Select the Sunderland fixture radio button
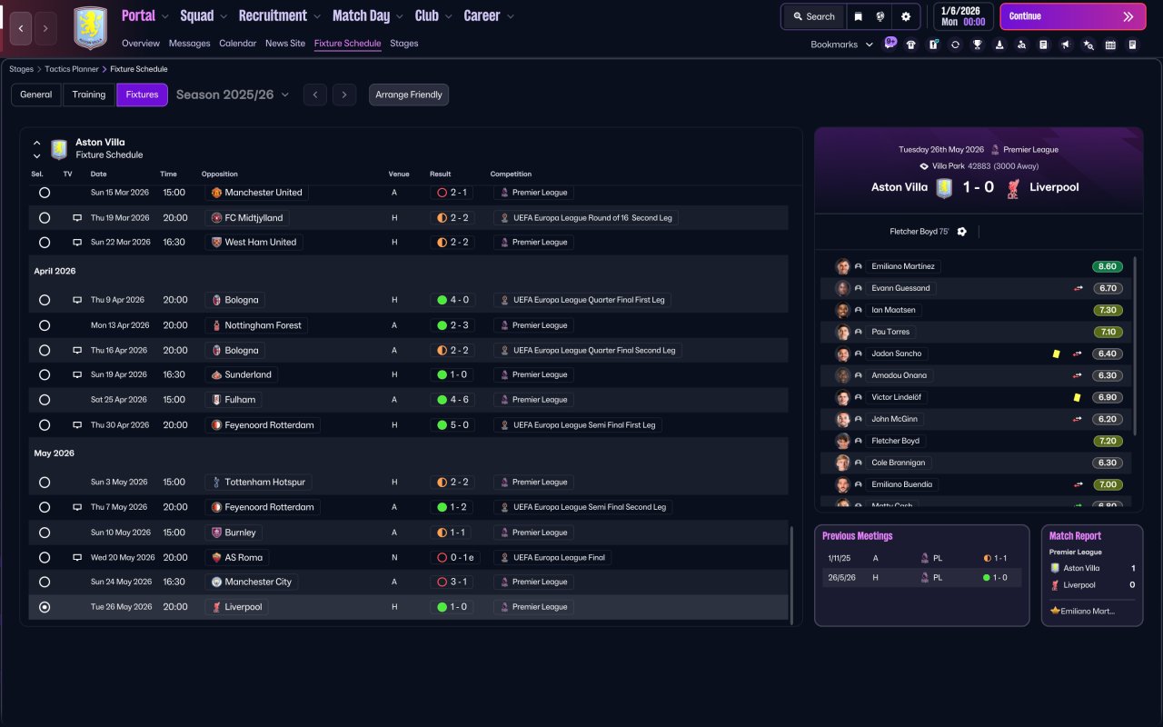Screen dimensions: 1163x727 (45, 374)
